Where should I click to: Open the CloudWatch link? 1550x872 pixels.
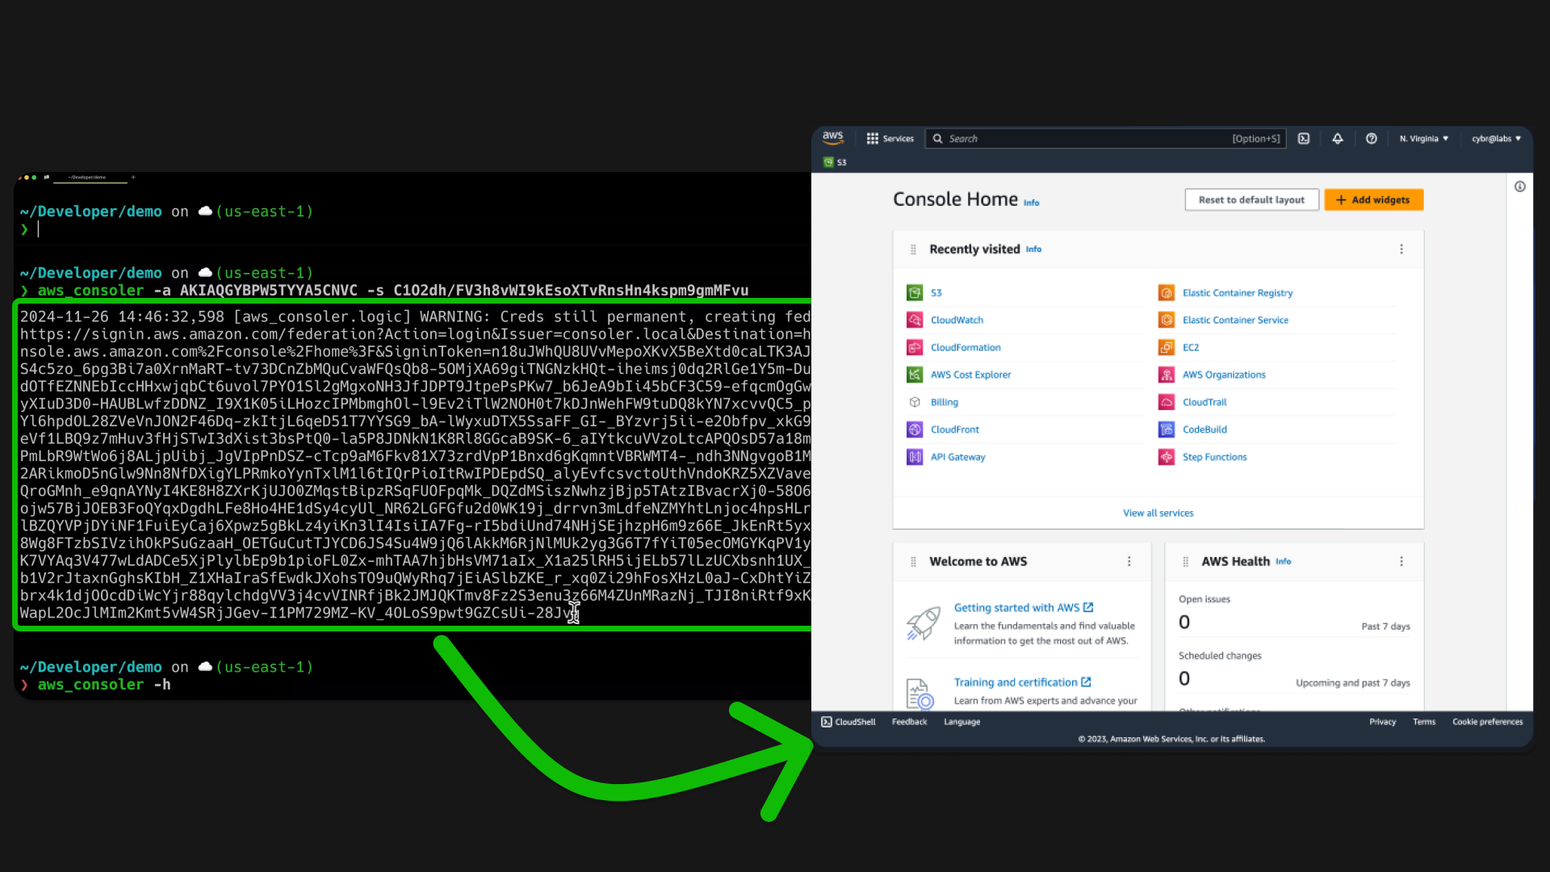pyautogui.click(x=957, y=321)
